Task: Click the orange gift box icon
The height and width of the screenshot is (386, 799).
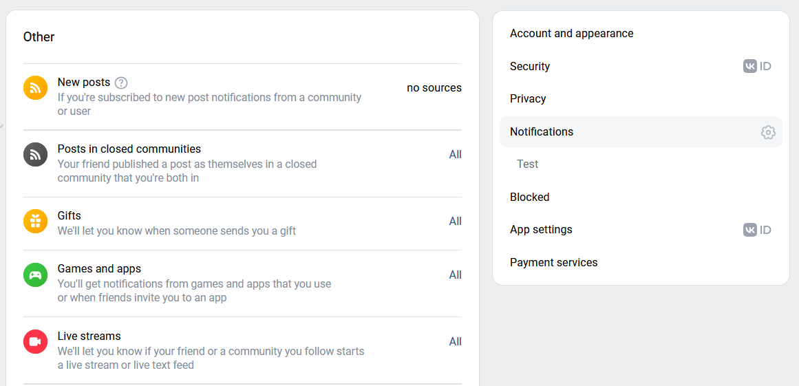Action: [35, 221]
